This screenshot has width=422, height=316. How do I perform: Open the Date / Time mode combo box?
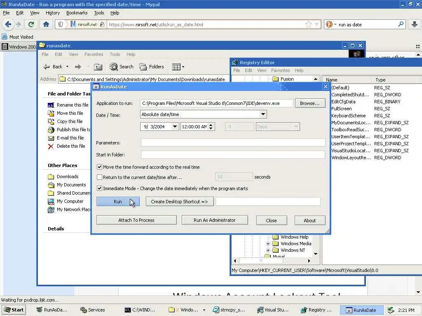pyautogui.click(x=204, y=114)
